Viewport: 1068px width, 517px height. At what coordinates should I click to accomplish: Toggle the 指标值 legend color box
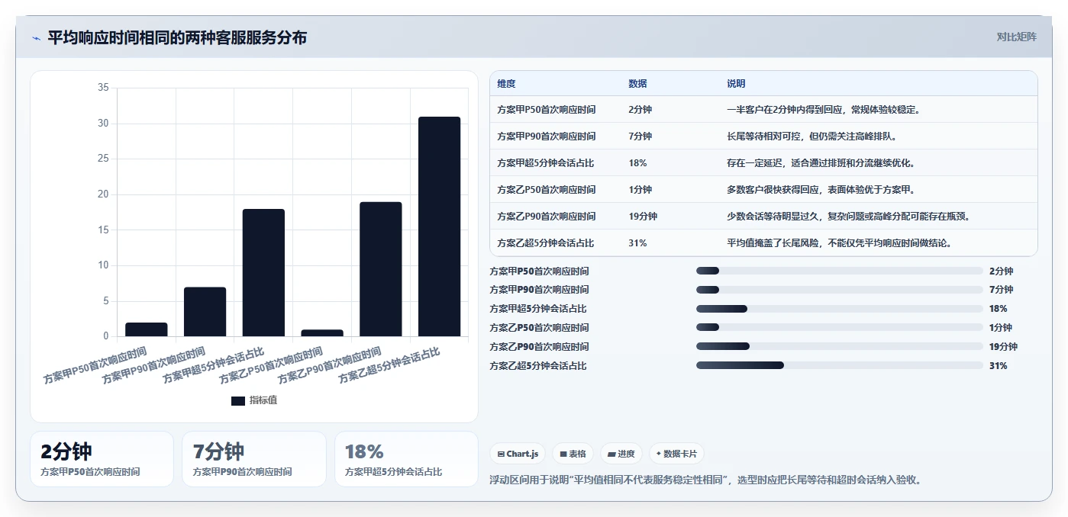coord(238,401)
